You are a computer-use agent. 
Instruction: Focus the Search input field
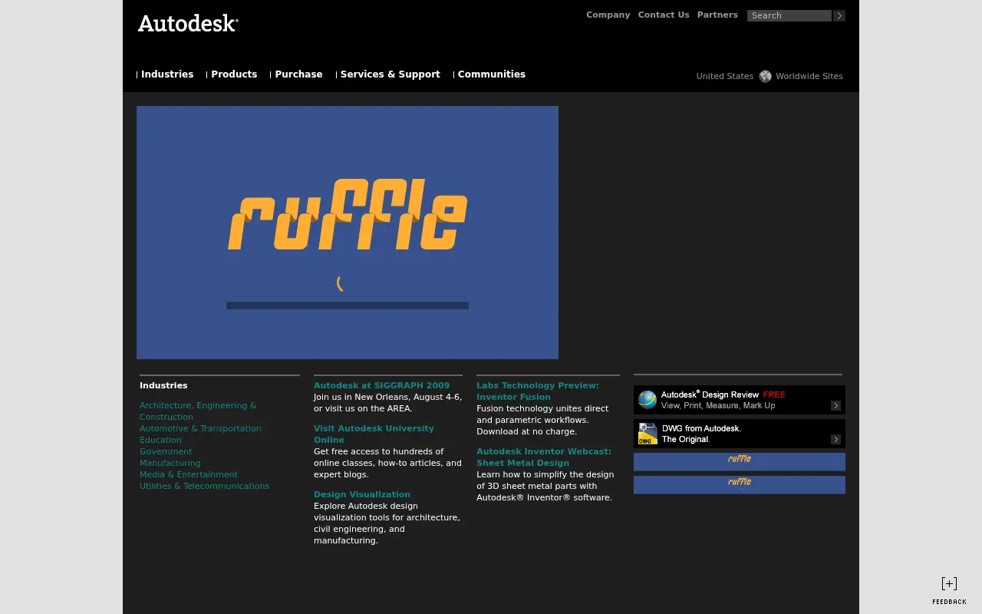789,15
